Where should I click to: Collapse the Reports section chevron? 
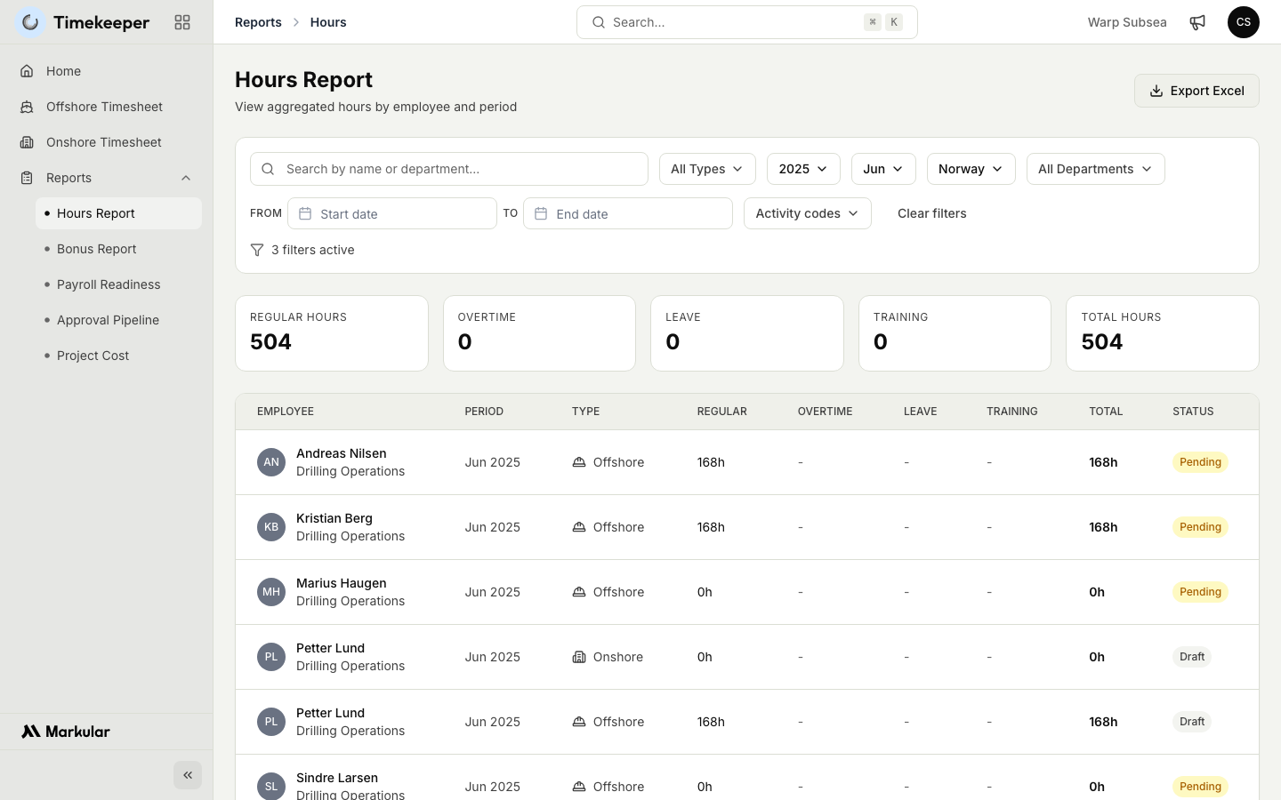[x=186, y=178]
